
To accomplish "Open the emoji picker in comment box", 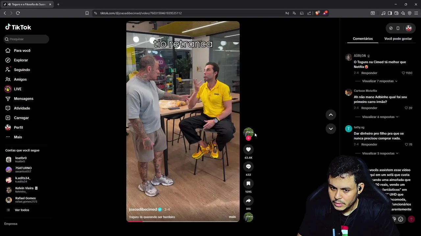I will [x=401, y=219].
